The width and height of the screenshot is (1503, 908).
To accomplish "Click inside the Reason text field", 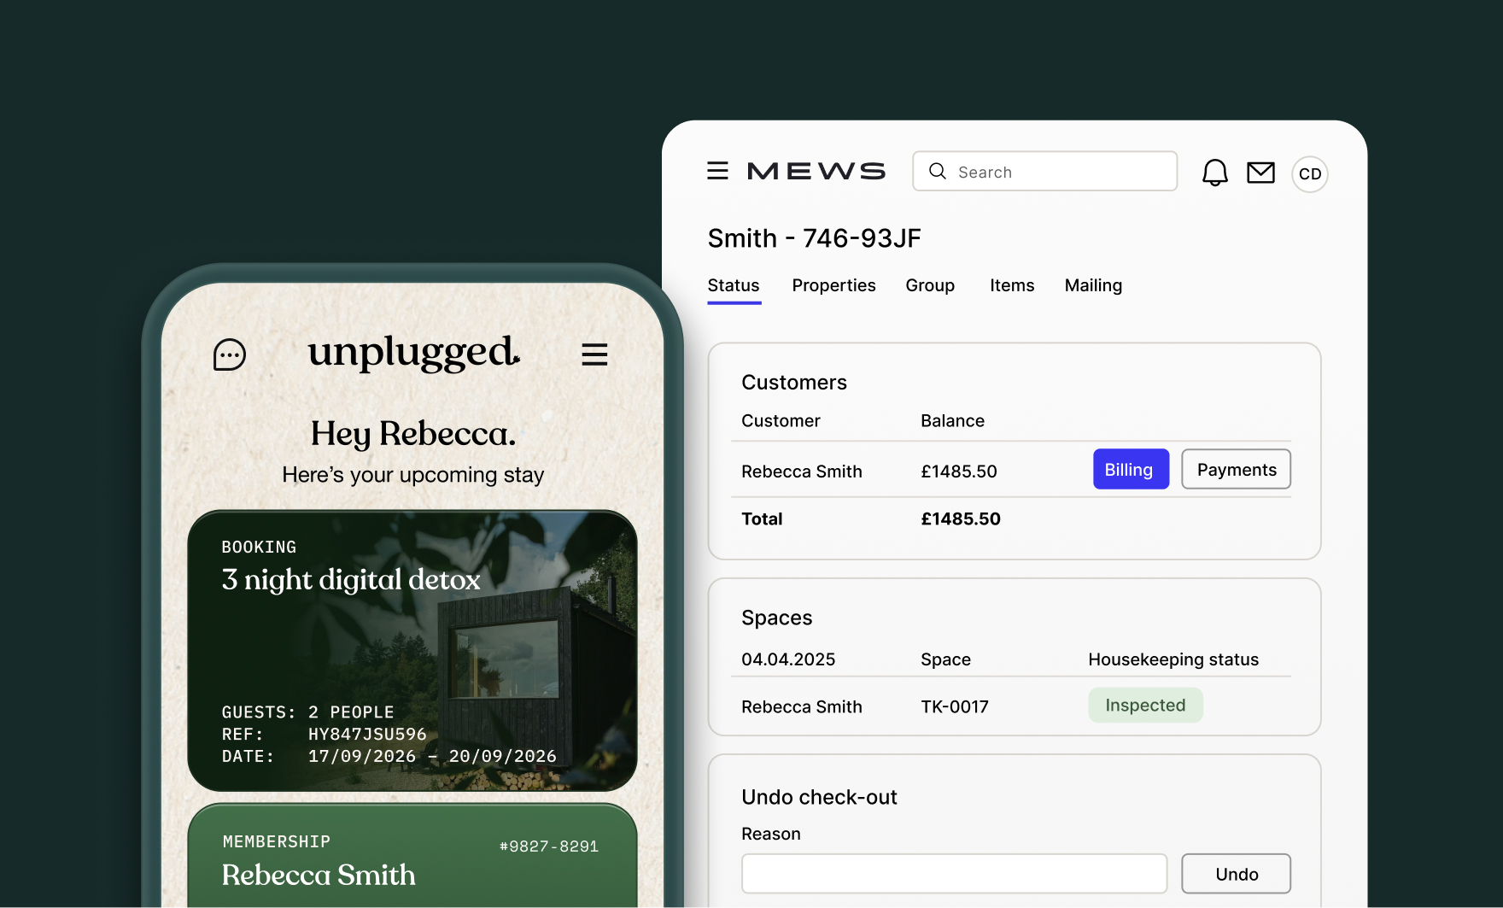I will coord(954,873).
